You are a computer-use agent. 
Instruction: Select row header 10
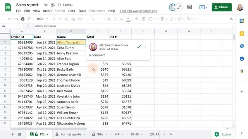click(5, 85)
